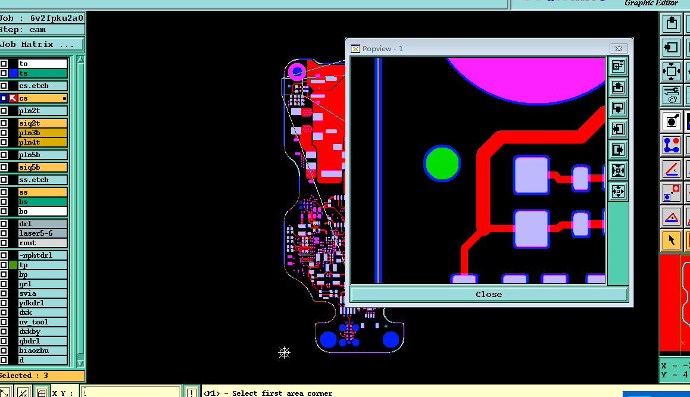
Task: Select the connected blue and red nodes tool
Action: click(671, 145)
